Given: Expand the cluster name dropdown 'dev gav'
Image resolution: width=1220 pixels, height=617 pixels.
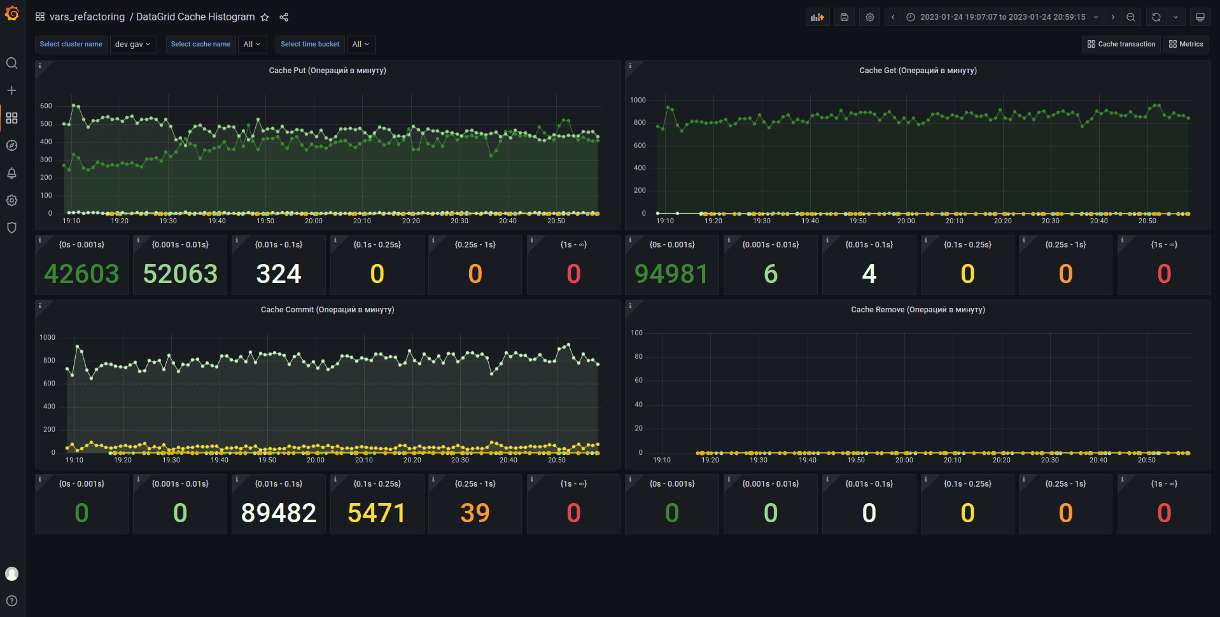Looking at the screenshot, I should pos(133,45).
